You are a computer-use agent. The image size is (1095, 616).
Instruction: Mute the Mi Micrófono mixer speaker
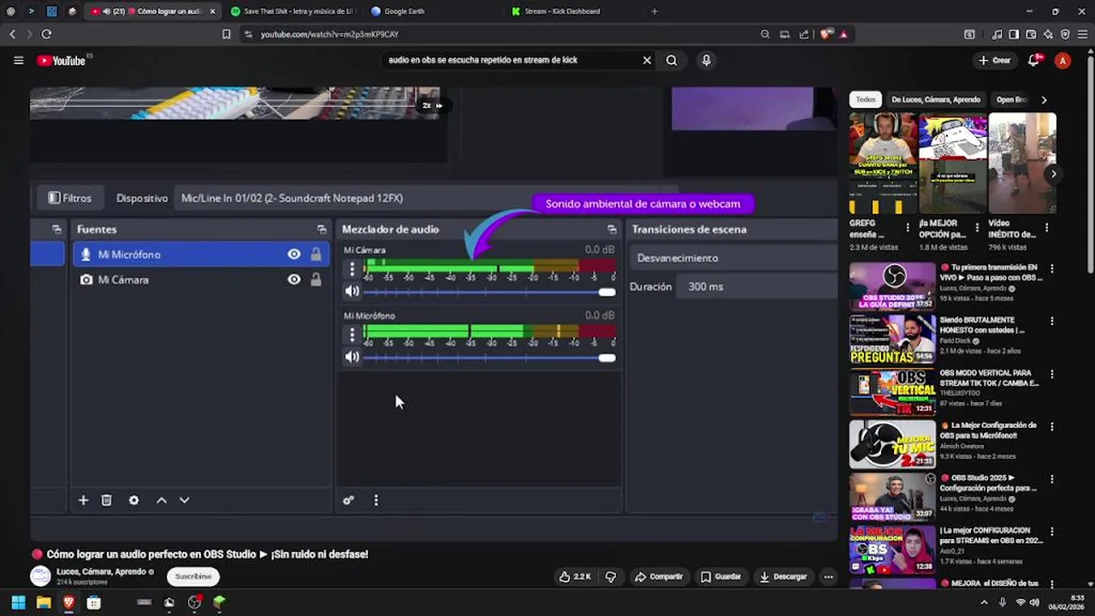(352, 357)
